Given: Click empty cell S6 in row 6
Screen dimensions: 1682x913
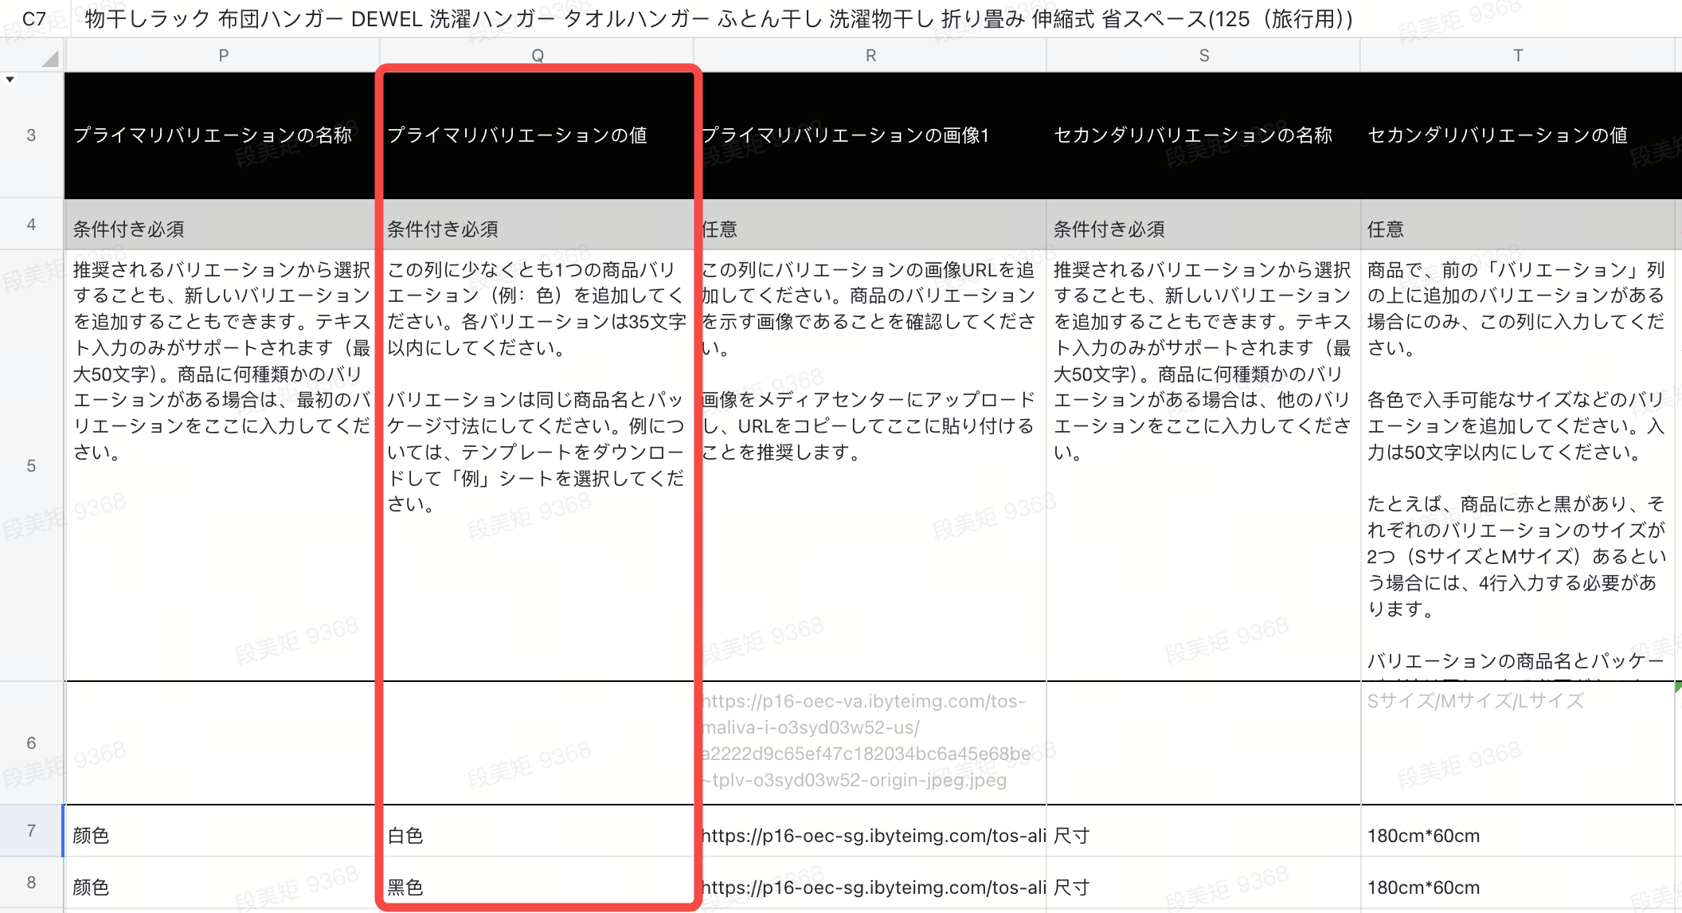Looking at the screenshot, I should point(1203,743).
